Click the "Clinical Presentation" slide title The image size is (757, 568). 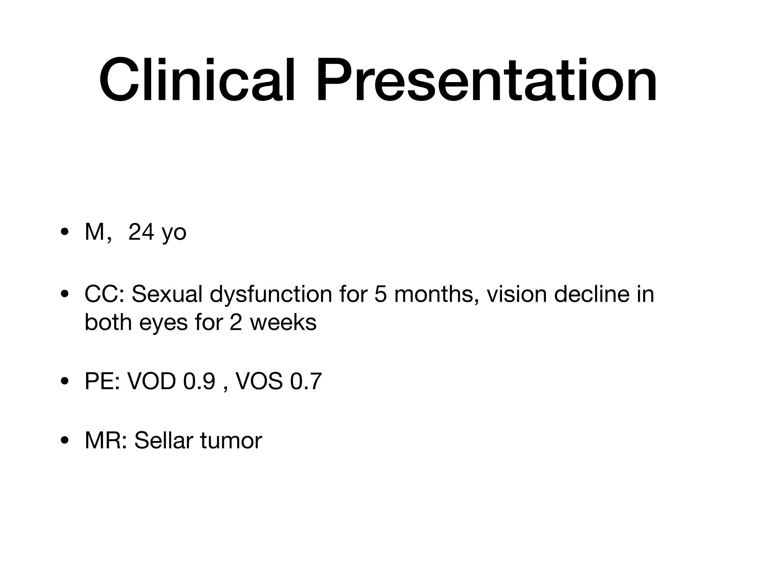[378, 80]
